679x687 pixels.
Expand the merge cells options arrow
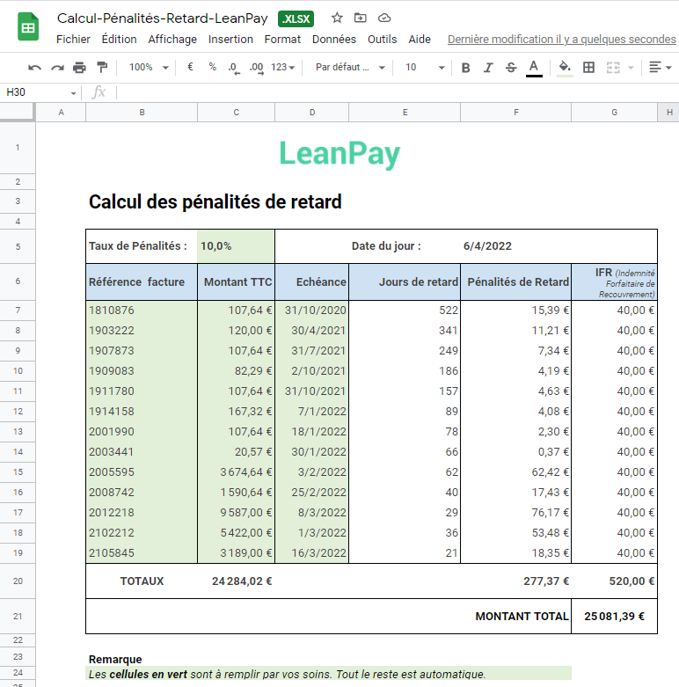click(x=631, y=68)
